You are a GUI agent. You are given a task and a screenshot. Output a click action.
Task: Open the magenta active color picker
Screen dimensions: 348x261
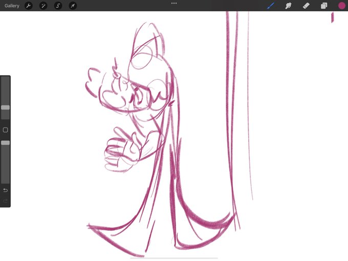pyautogui.click(x=342, y=6)
